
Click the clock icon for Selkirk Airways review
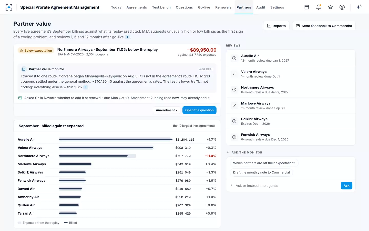pyautogui.click(x=234, y=121)
